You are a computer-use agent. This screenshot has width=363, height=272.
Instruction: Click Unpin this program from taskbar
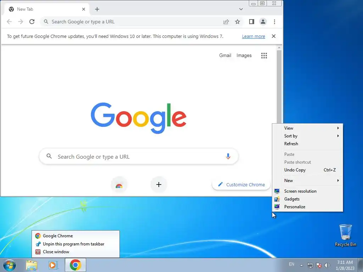[x=76, y=244]
